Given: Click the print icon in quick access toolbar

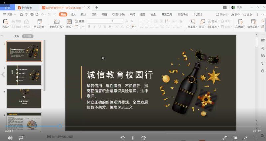Looking at the screenshot, I should pos(32,14).
